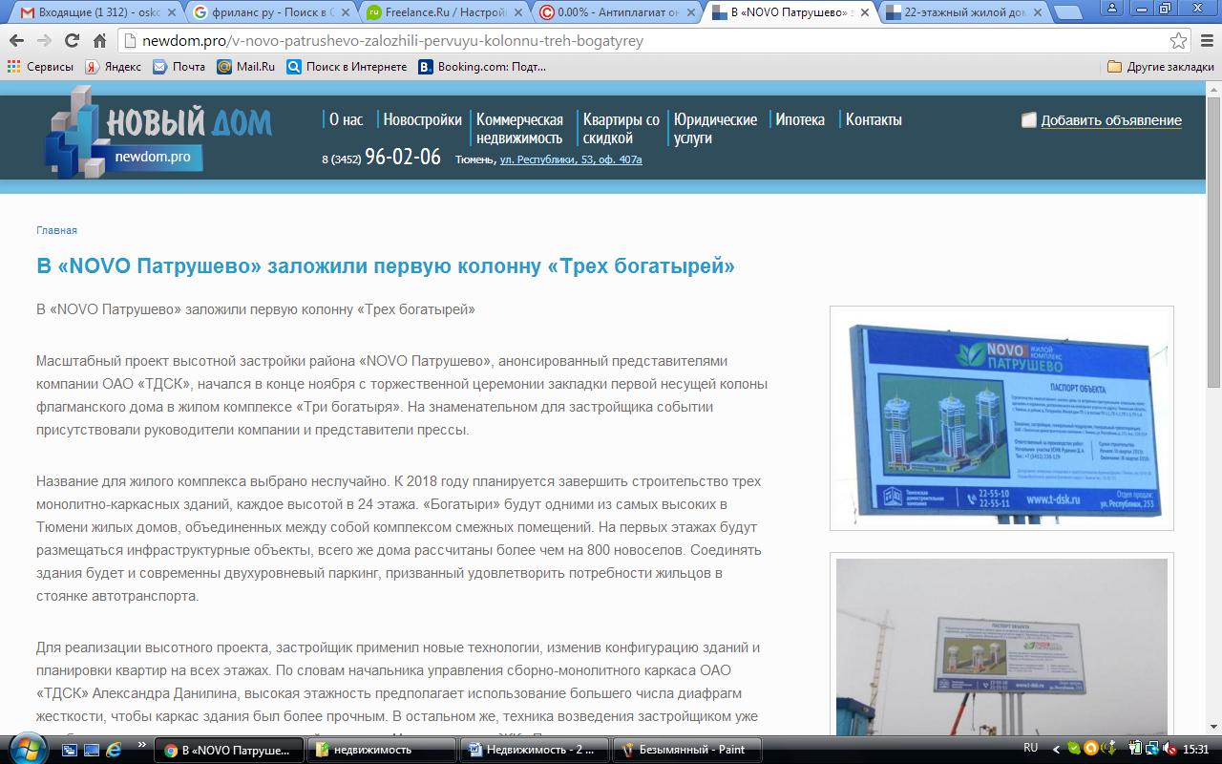Show hidden system tray icons

click(x=1056, y=750)
